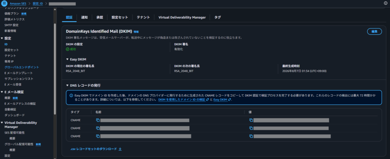
Task: Open 概要 under グローバル配信可能性
Action: [13, 150]
